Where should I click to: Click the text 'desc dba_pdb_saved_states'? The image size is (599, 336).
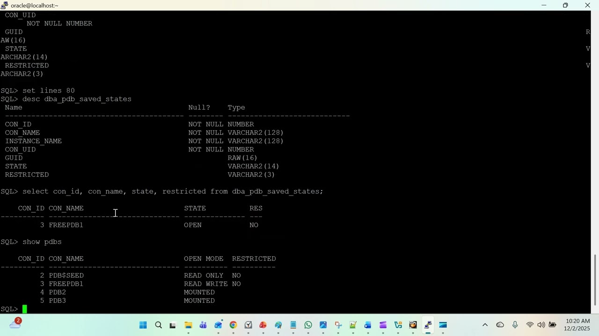pyautogui.click(x=77, y=99)
